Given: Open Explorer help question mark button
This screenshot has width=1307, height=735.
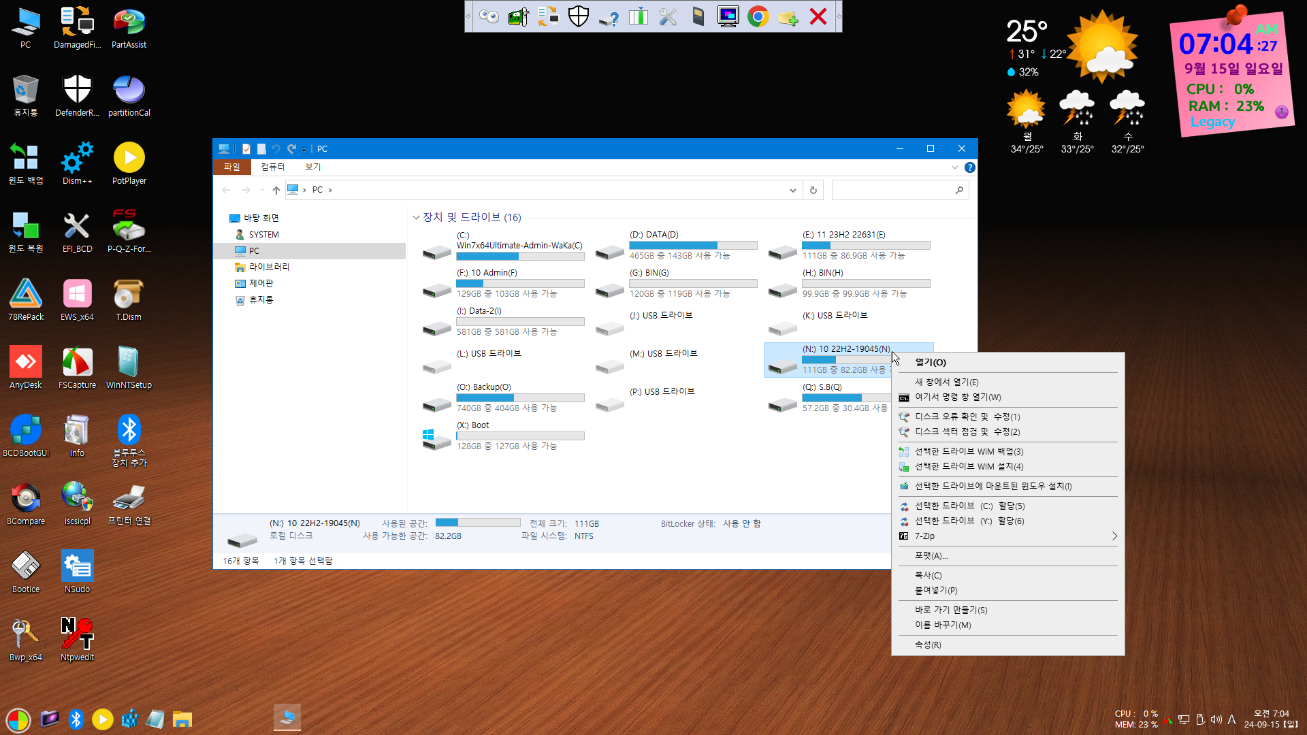Looking at the screenshot, I should (969, 167).
